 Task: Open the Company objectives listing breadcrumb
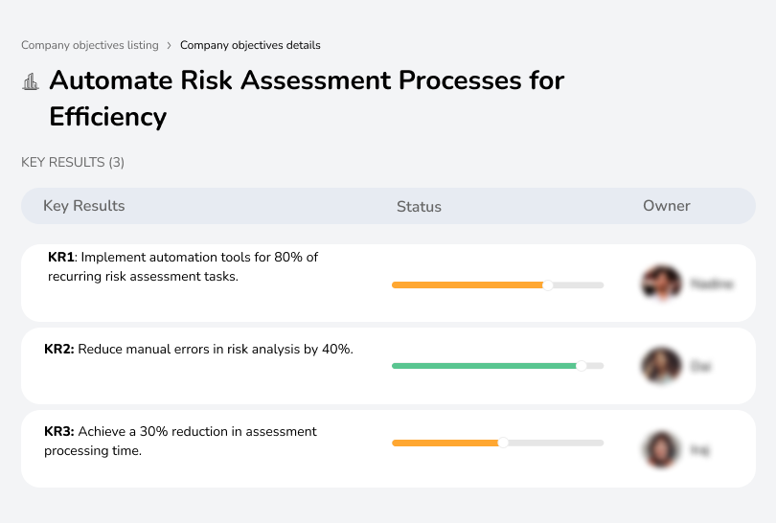[x=90, y=45]
